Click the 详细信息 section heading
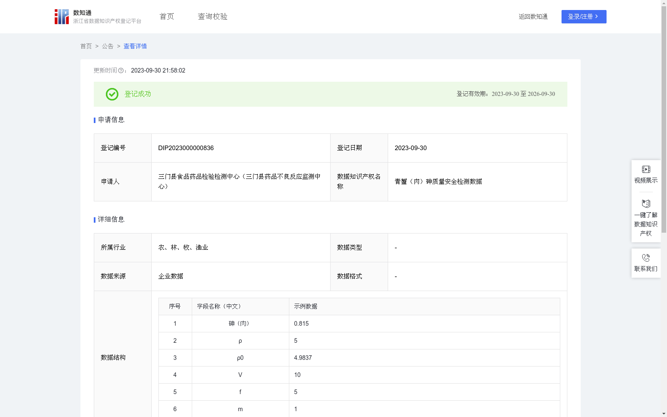This screenshot has height=417, width=667. [111, 220]
